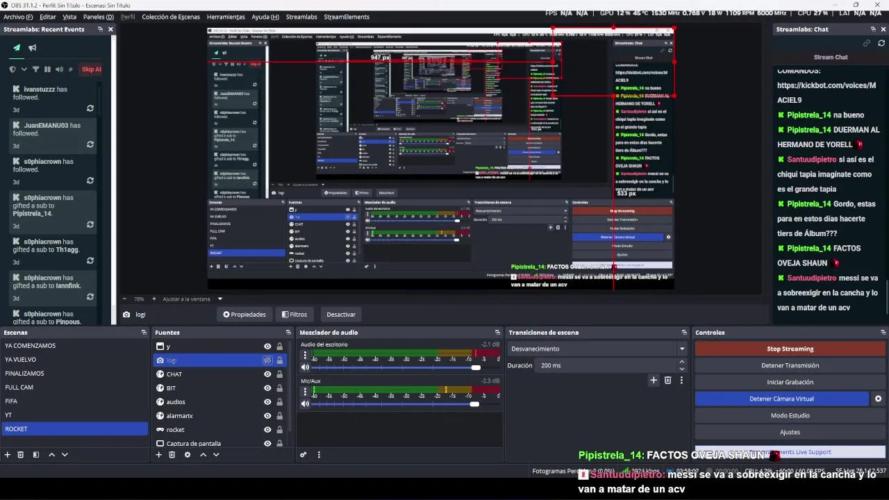Increase the transition Duración value
Viewport: 889px width, 500px height.
click(x=681, y=362)
